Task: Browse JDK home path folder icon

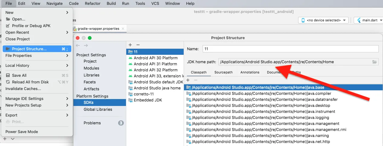Action: pyautogui.click(x=375, y=62)
